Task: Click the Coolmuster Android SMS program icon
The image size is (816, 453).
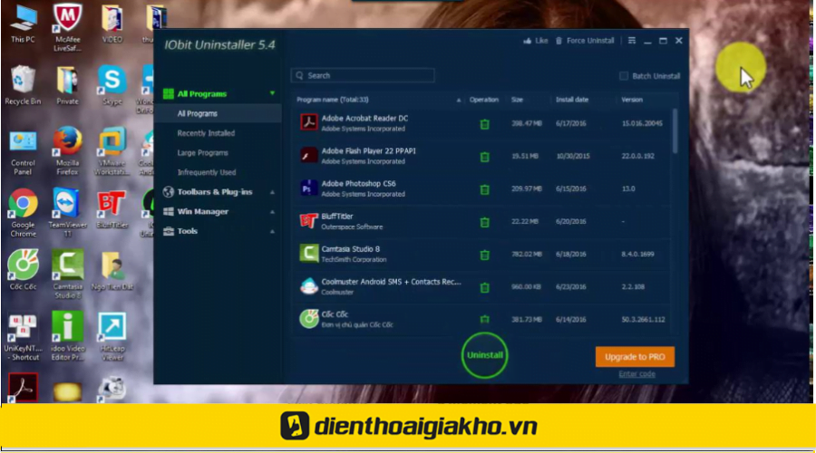Action: click(x=308, y=286)
